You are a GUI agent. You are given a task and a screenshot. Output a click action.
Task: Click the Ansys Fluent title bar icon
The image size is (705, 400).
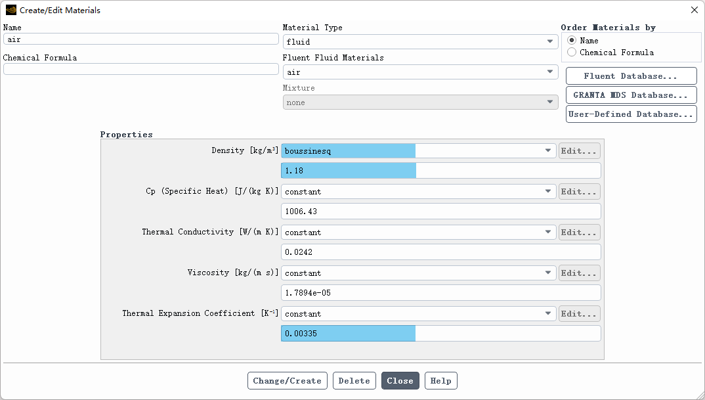pyautogui.click(x=11, y=10)
